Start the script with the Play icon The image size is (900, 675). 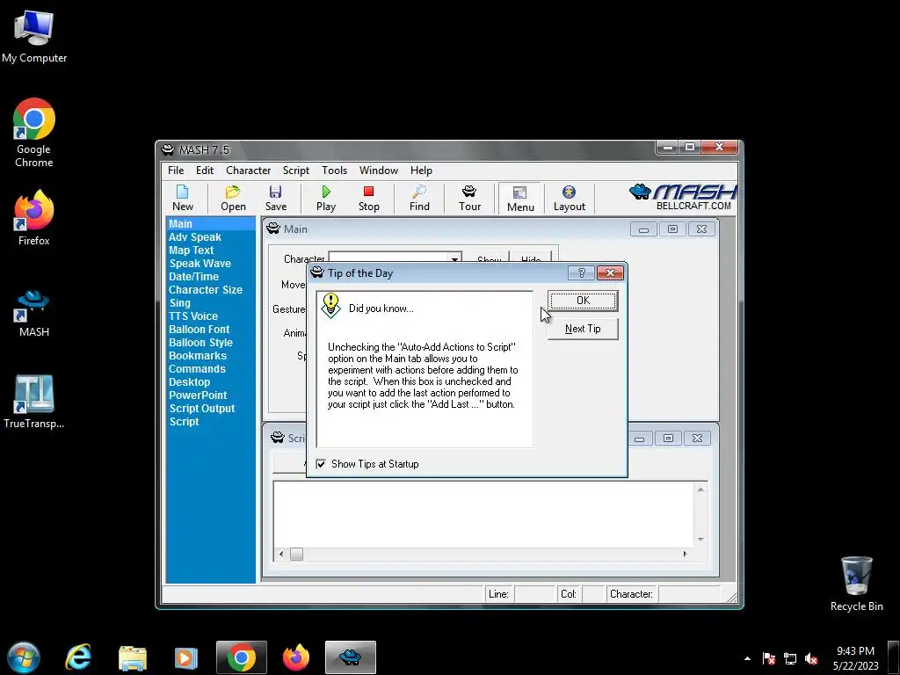[326, 198]
